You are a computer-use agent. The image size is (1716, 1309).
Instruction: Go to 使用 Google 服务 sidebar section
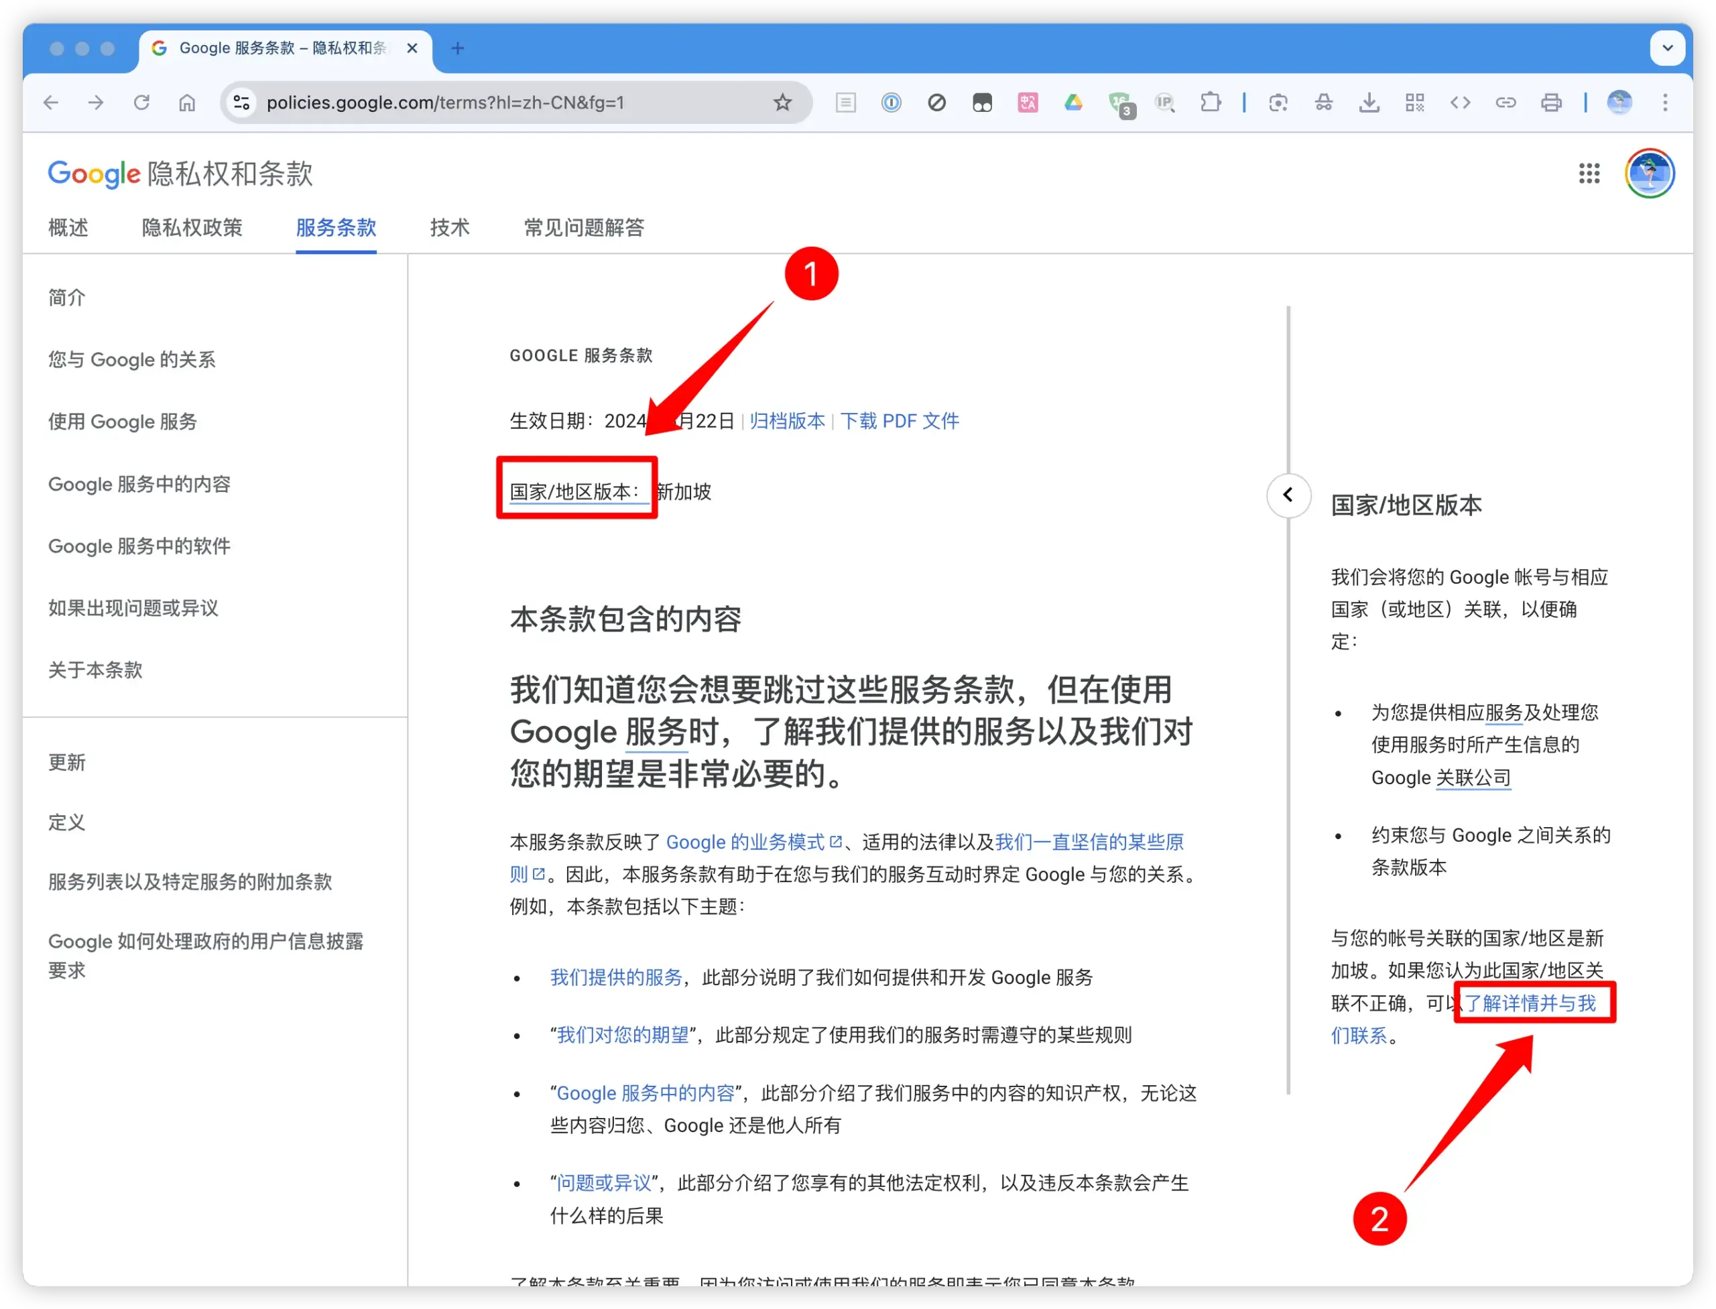point(123,422)
